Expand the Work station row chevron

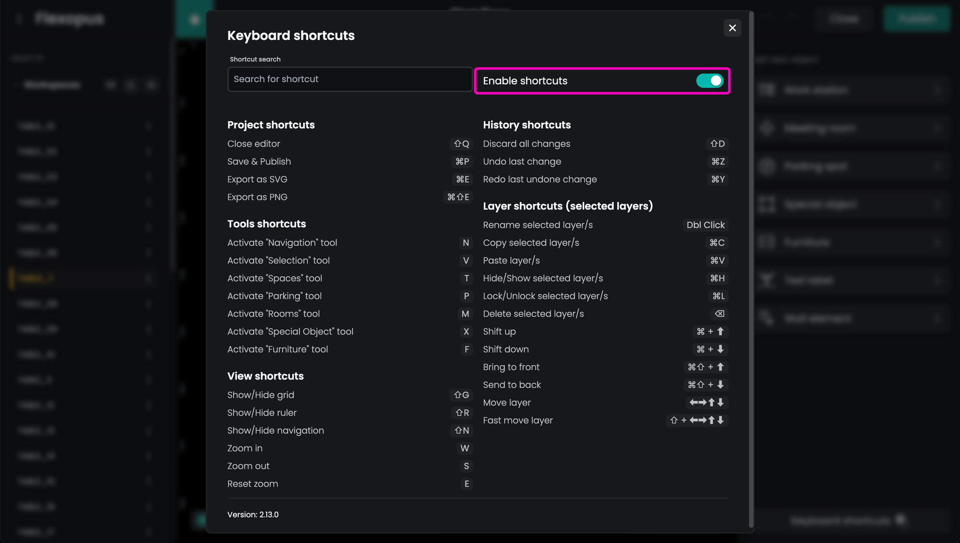tap(937, 90)
